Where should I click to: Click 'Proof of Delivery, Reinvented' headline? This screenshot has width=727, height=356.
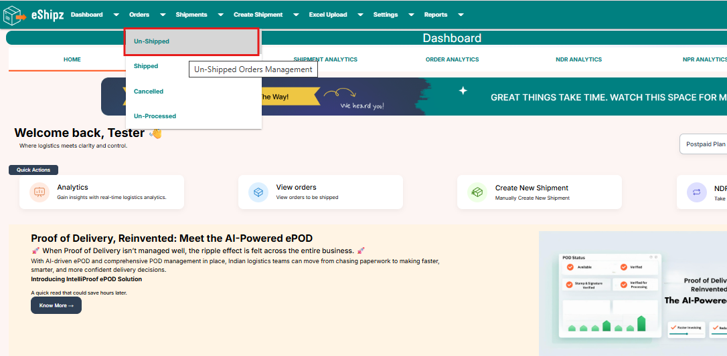(x=171, y=238)
